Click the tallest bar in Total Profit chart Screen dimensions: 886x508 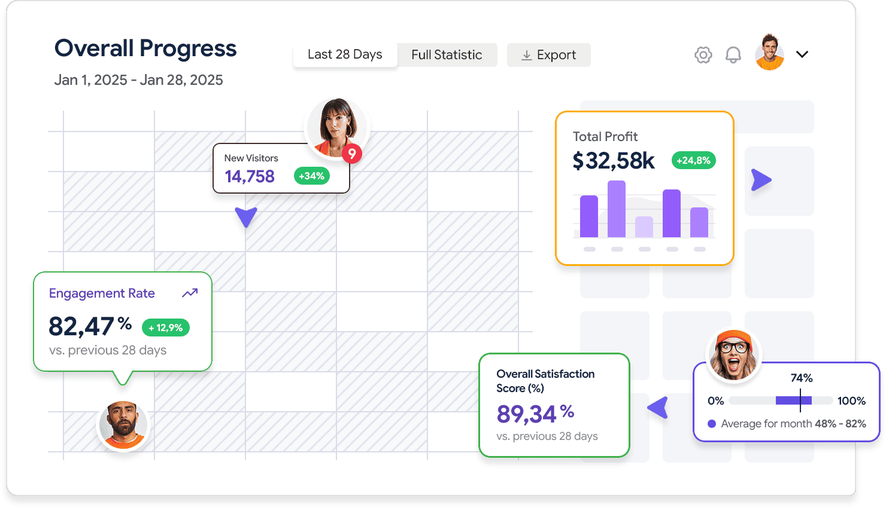pos(617,209)
